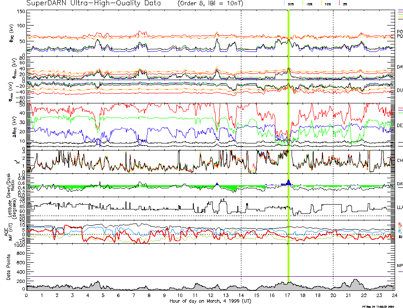The image size is (403, 308).
Task: Click the x-axis tick label 0
Action: point(27,296)
